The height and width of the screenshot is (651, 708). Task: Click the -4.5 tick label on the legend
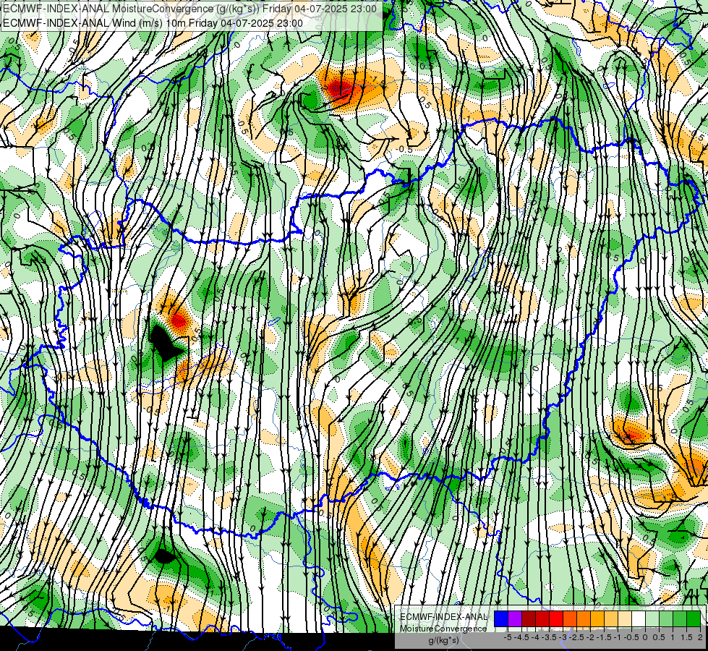pos(523,637)
